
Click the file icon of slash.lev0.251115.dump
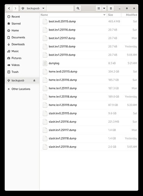click(45, 113)
